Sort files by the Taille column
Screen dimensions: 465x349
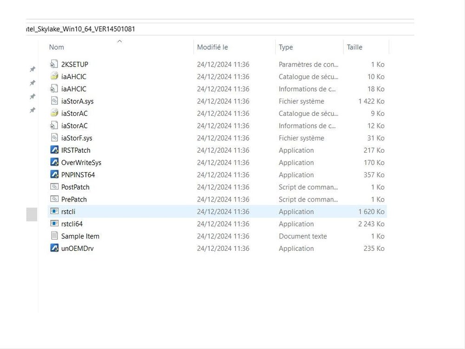pos(354,47)
